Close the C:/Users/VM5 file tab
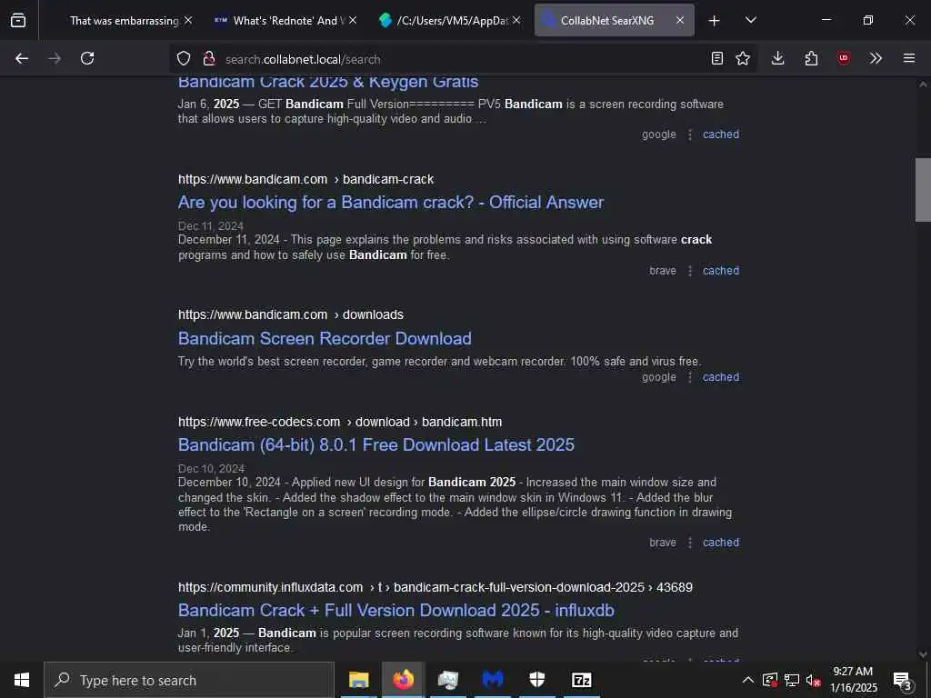Viewport: 931px width, 698px height. (516, 20)
